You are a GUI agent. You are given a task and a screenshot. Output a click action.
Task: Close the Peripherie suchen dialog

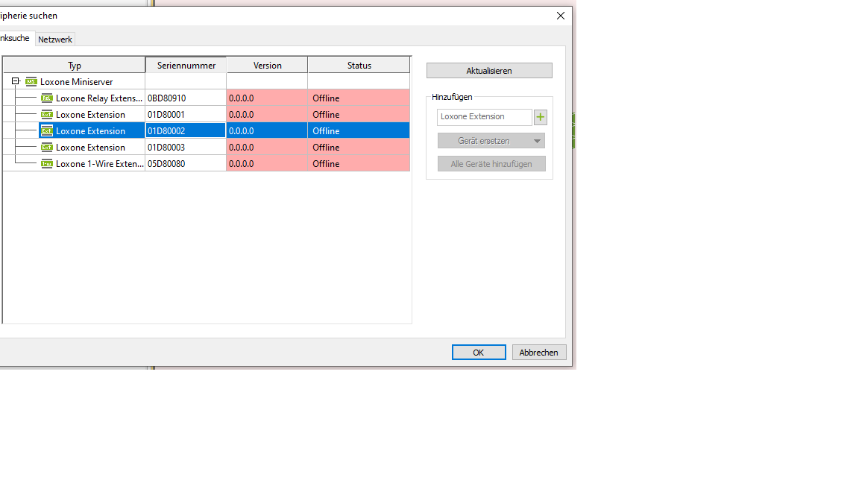(x=561, y=16)
